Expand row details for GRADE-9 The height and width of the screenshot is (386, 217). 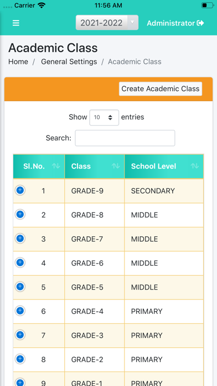(x=20, y=190)
